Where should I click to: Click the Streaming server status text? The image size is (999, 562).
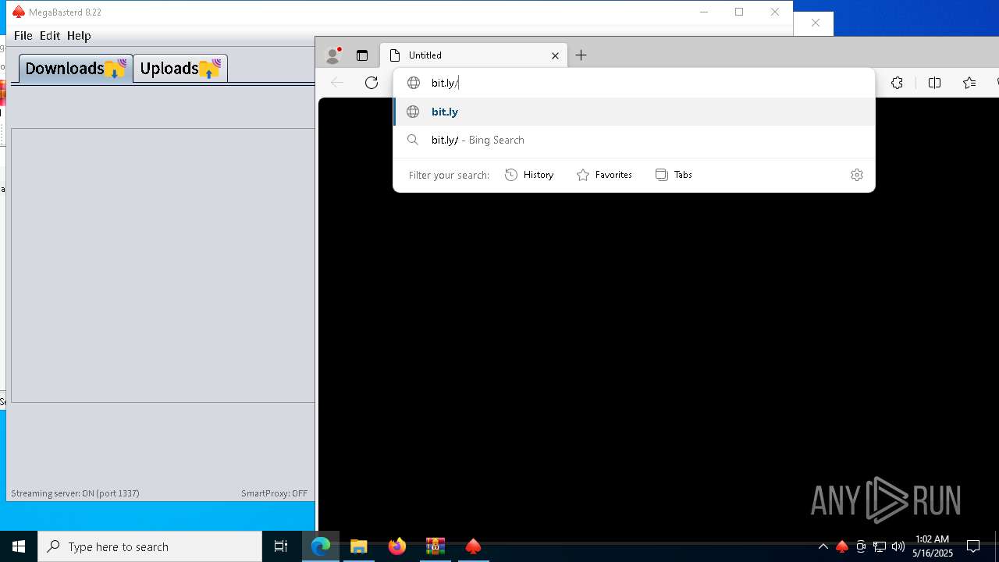point(75,493)
